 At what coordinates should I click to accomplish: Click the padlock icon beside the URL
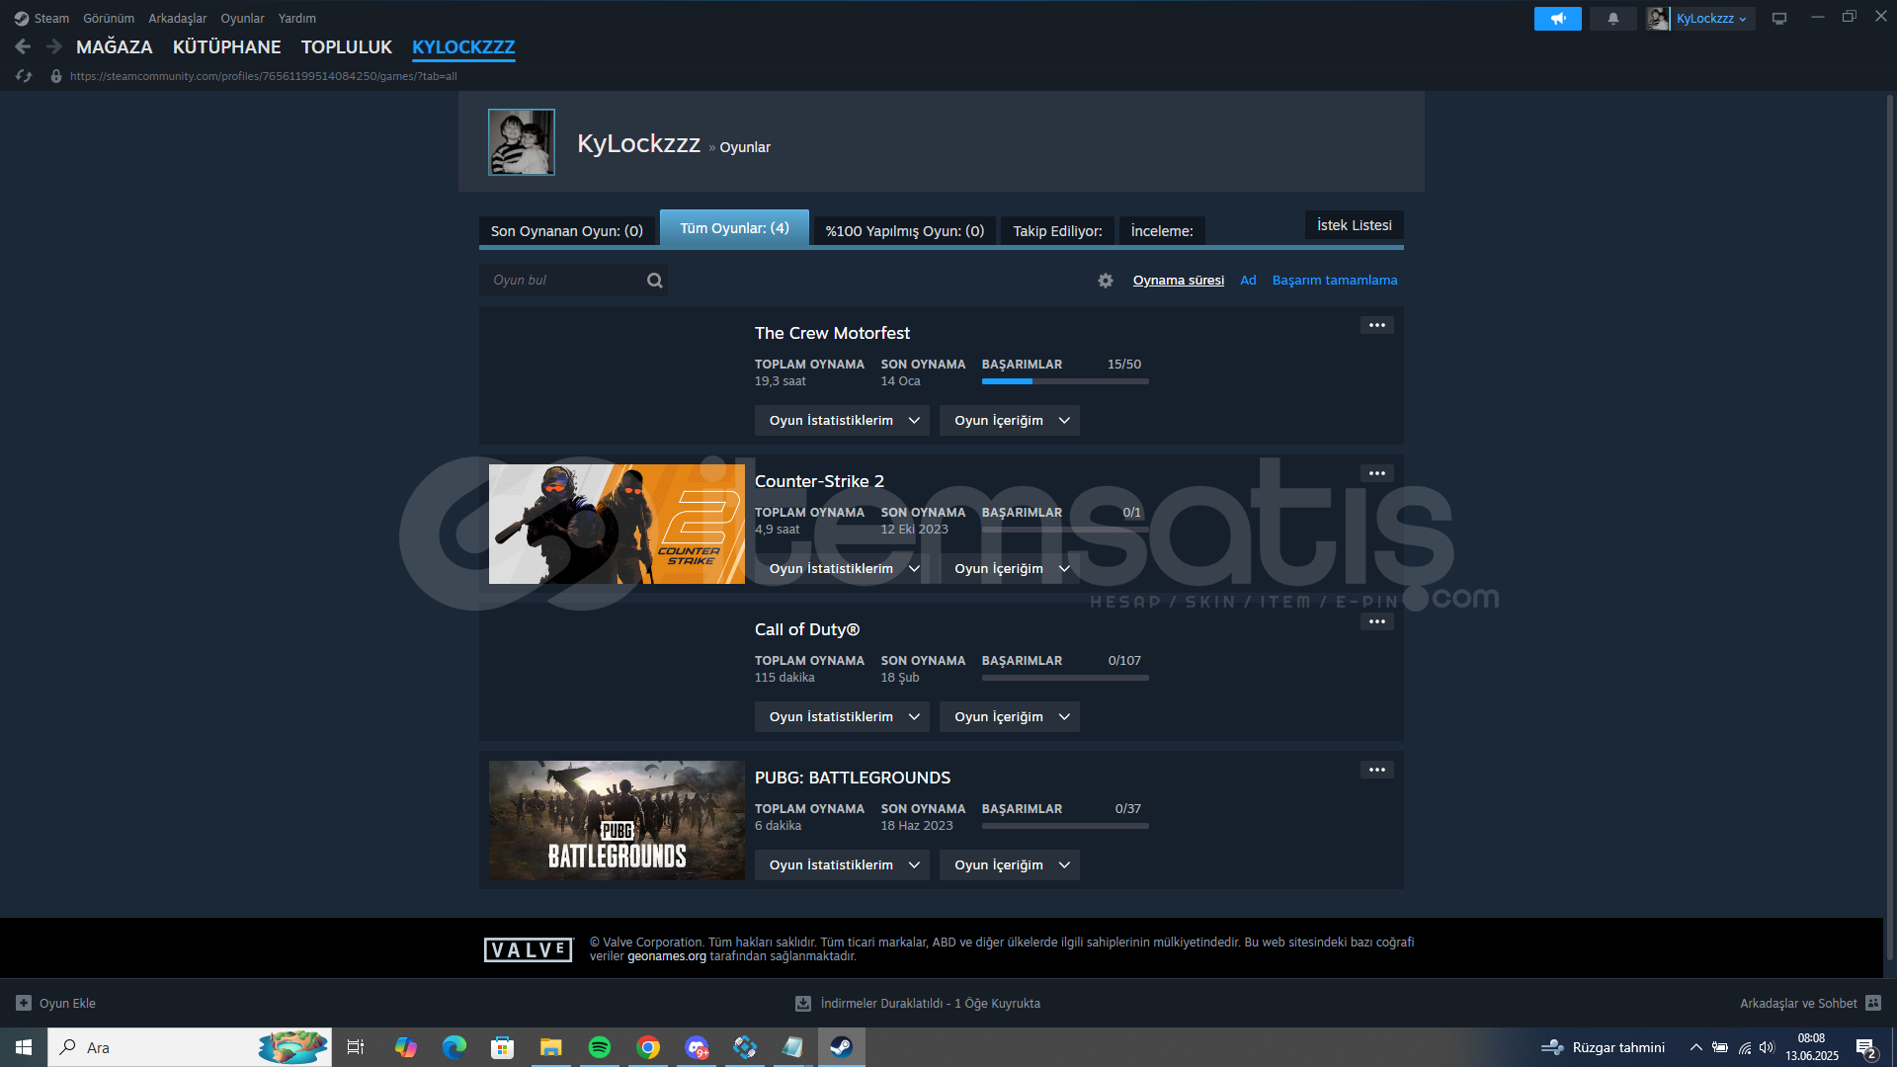56,76
